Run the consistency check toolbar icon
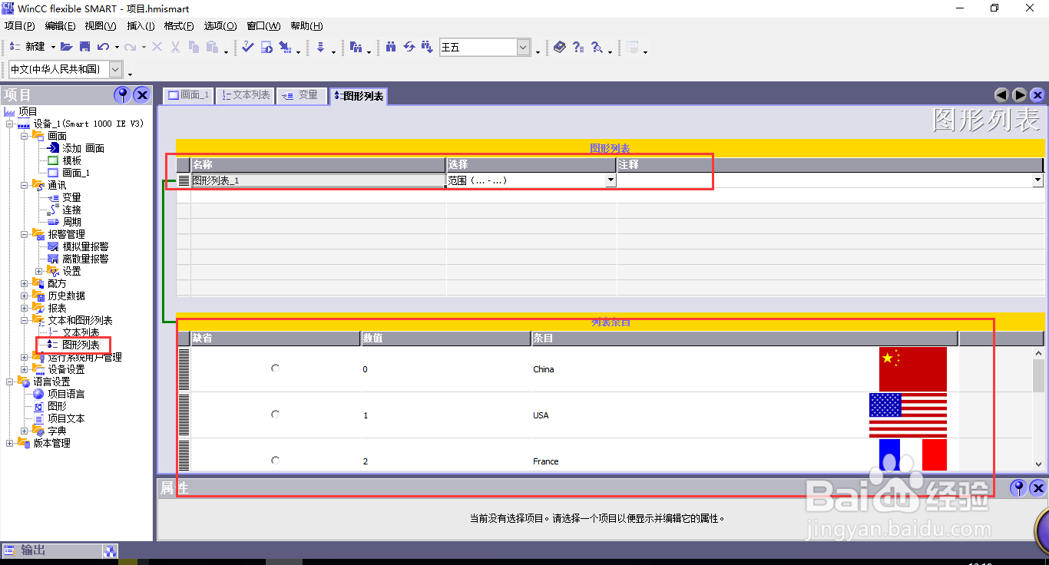This screenshot has height=565, width=1049. pos(247,47)
